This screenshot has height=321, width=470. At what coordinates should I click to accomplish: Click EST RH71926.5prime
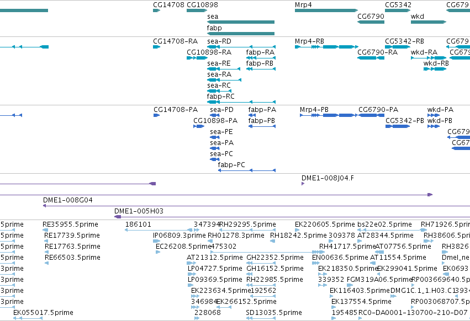tap(424, 230)
